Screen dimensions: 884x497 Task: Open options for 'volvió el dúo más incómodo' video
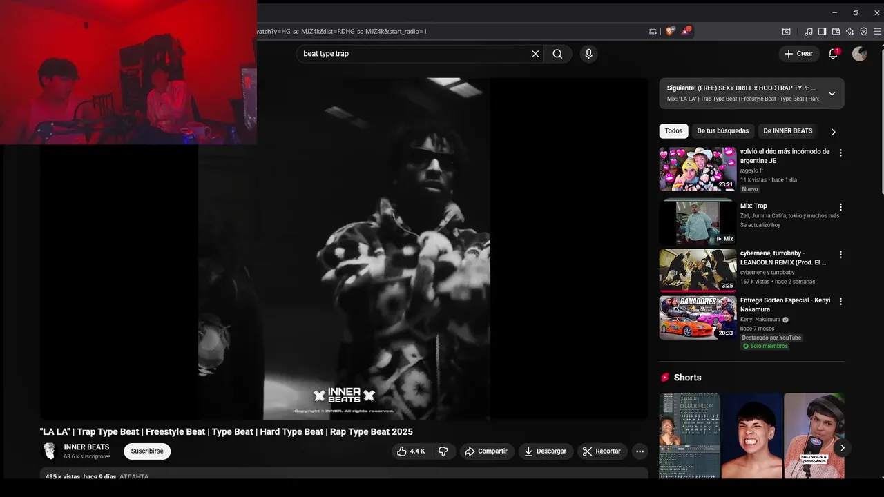[x=840, y=153]
